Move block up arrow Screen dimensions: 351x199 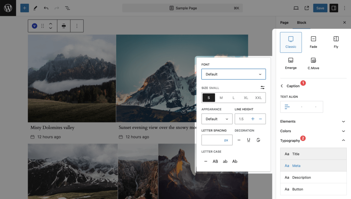(51, 24)
